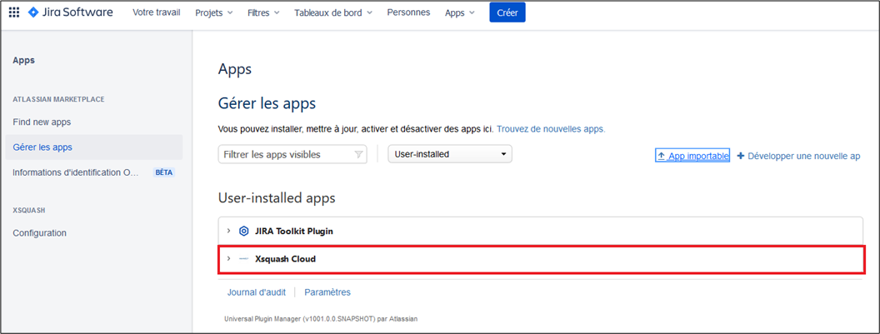Click the XSQUASH section label
The height and width of the screenshot is (334, 880).
[28, 211]
